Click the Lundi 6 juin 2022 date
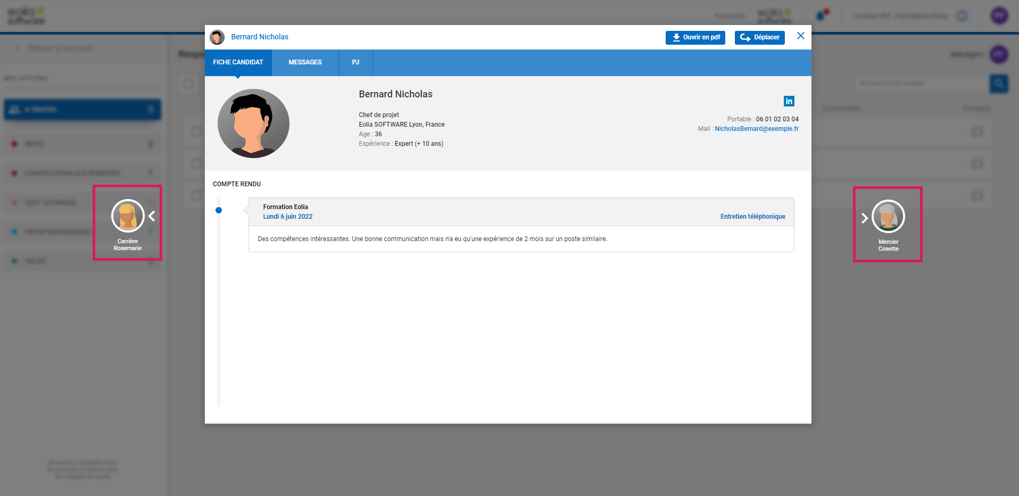Screen dimensions: 1019x496 coord(287,217)
